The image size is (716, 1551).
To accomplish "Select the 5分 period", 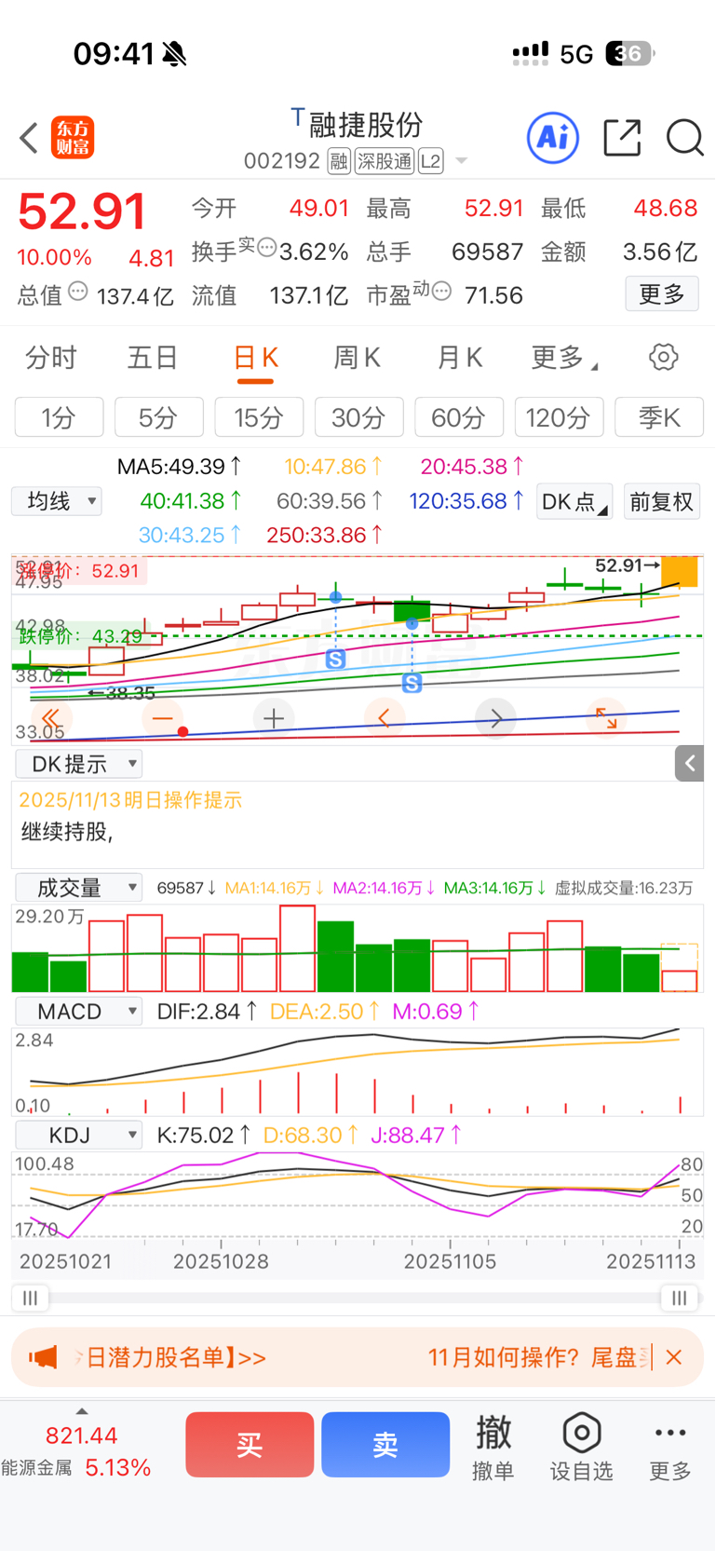I will (x=159, y=417).
